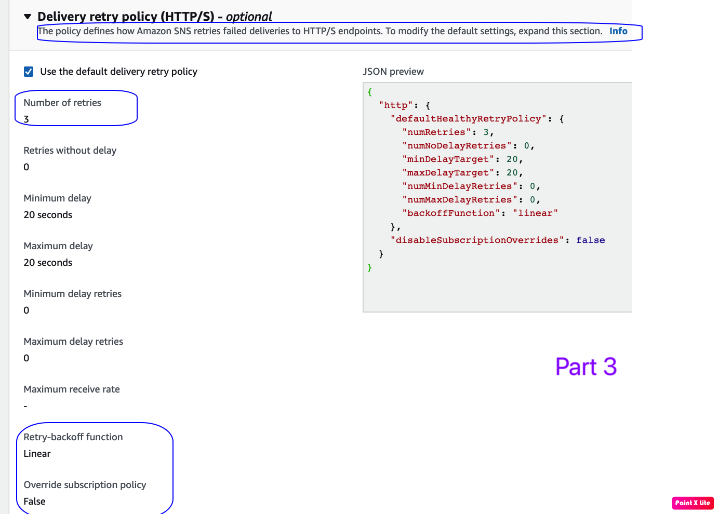
Task: Click 'disableSubscriptionOverrides' in the JSON code
Action: (476, 240)
